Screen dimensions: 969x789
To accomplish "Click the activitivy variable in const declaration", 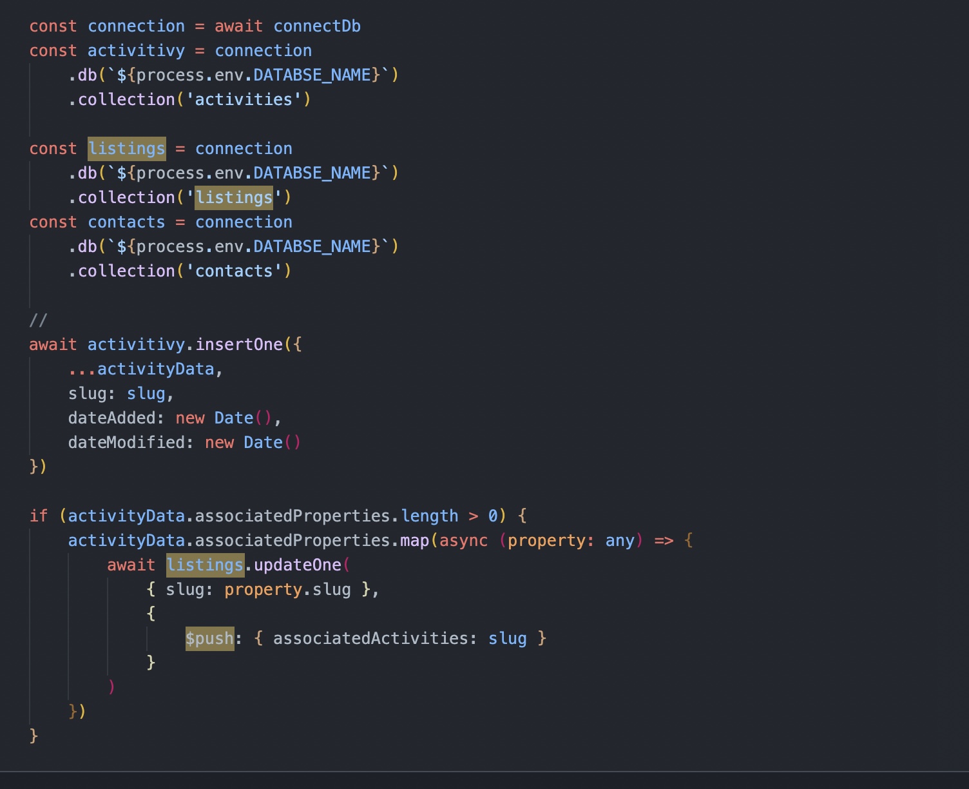I will tap(136, 51).
